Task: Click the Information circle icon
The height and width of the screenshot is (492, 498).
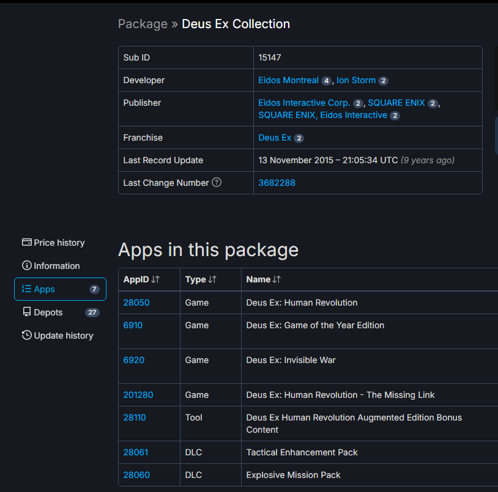Action: point(27,265)
